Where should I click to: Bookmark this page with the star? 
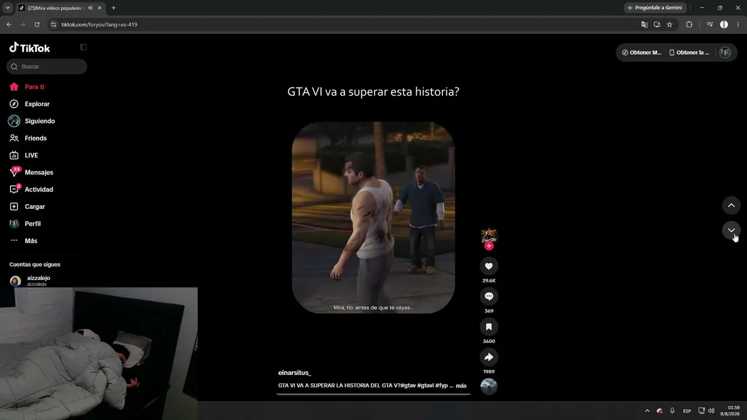669,24
